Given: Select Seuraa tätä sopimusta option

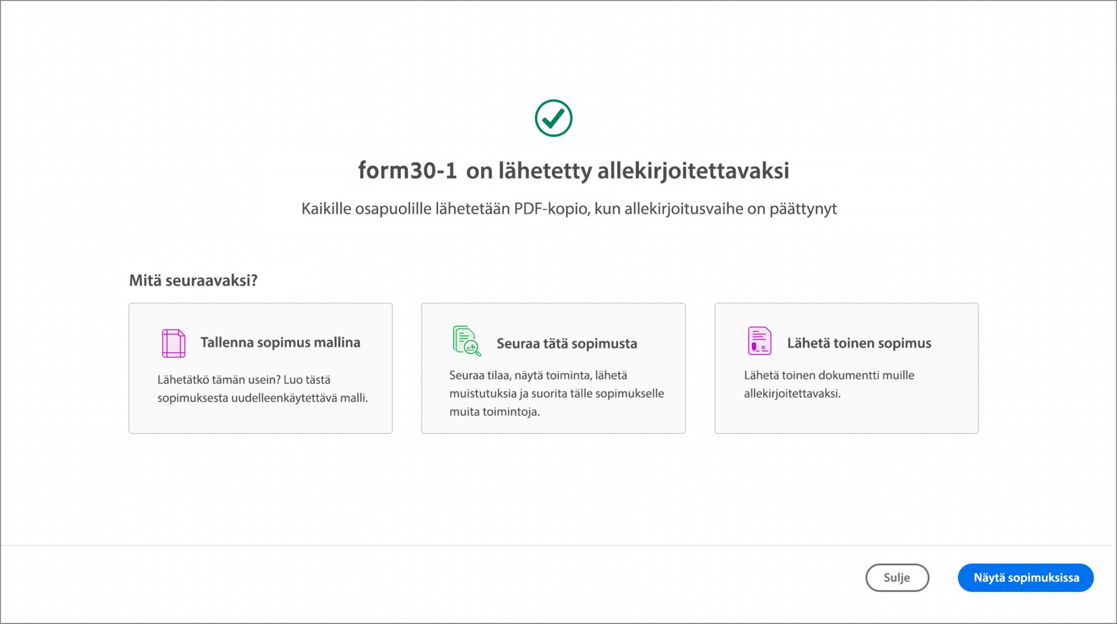Looking at the screenshot, I should pyautogui.click(x=553, y=368).
